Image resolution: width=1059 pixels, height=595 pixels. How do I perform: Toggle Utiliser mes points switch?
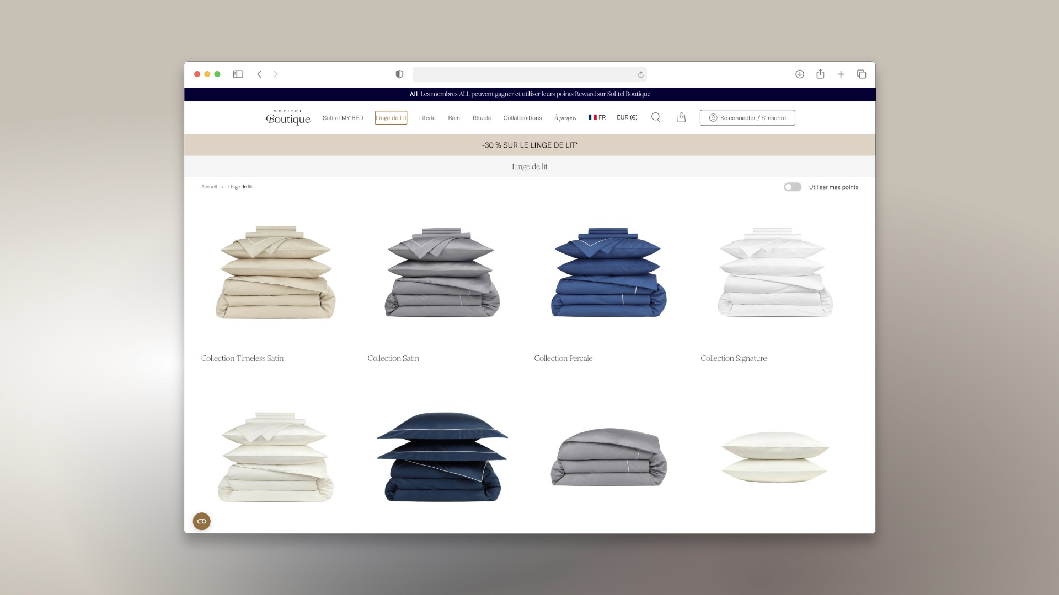pos(793,187)
